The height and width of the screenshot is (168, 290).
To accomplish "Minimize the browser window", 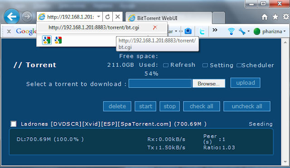I will (x=251, y=4).
